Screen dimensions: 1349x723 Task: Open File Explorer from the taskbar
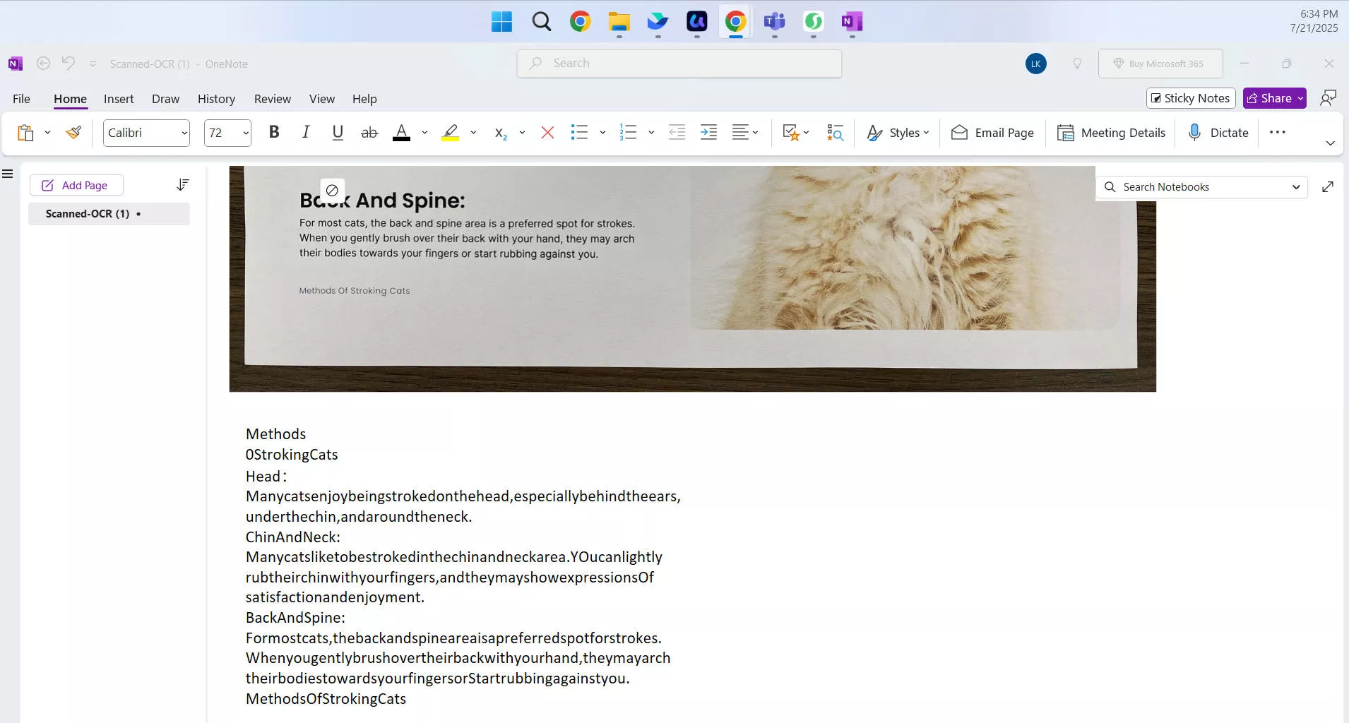[x=619, y=22]
